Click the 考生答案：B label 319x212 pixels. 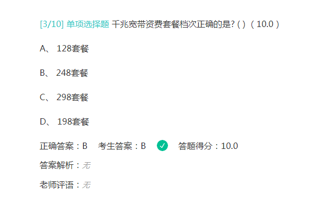(122, 146)
